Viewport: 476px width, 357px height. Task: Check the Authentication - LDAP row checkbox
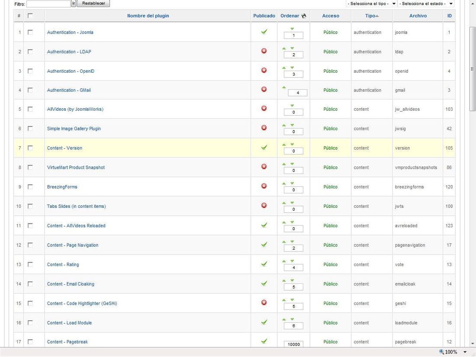coord(30,51)
